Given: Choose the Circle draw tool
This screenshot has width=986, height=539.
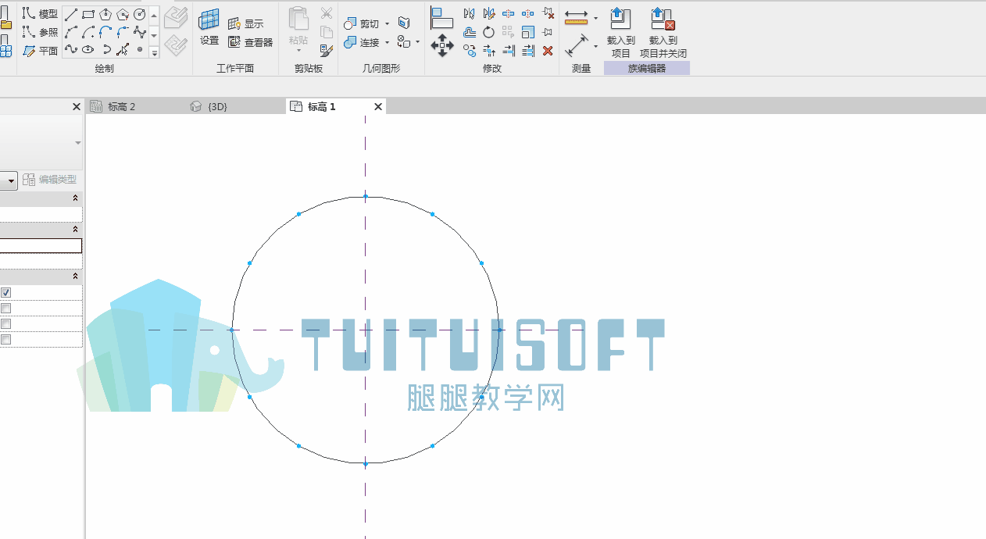Looking at the screenshot, I should 140,14.
